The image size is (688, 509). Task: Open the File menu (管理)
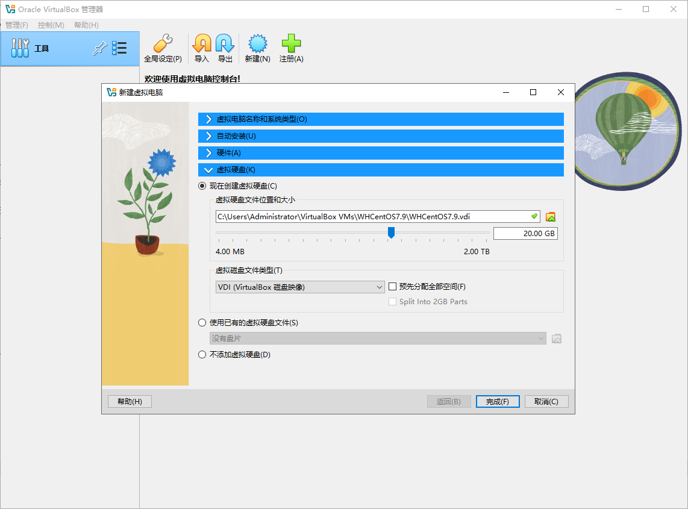(17, 25)
